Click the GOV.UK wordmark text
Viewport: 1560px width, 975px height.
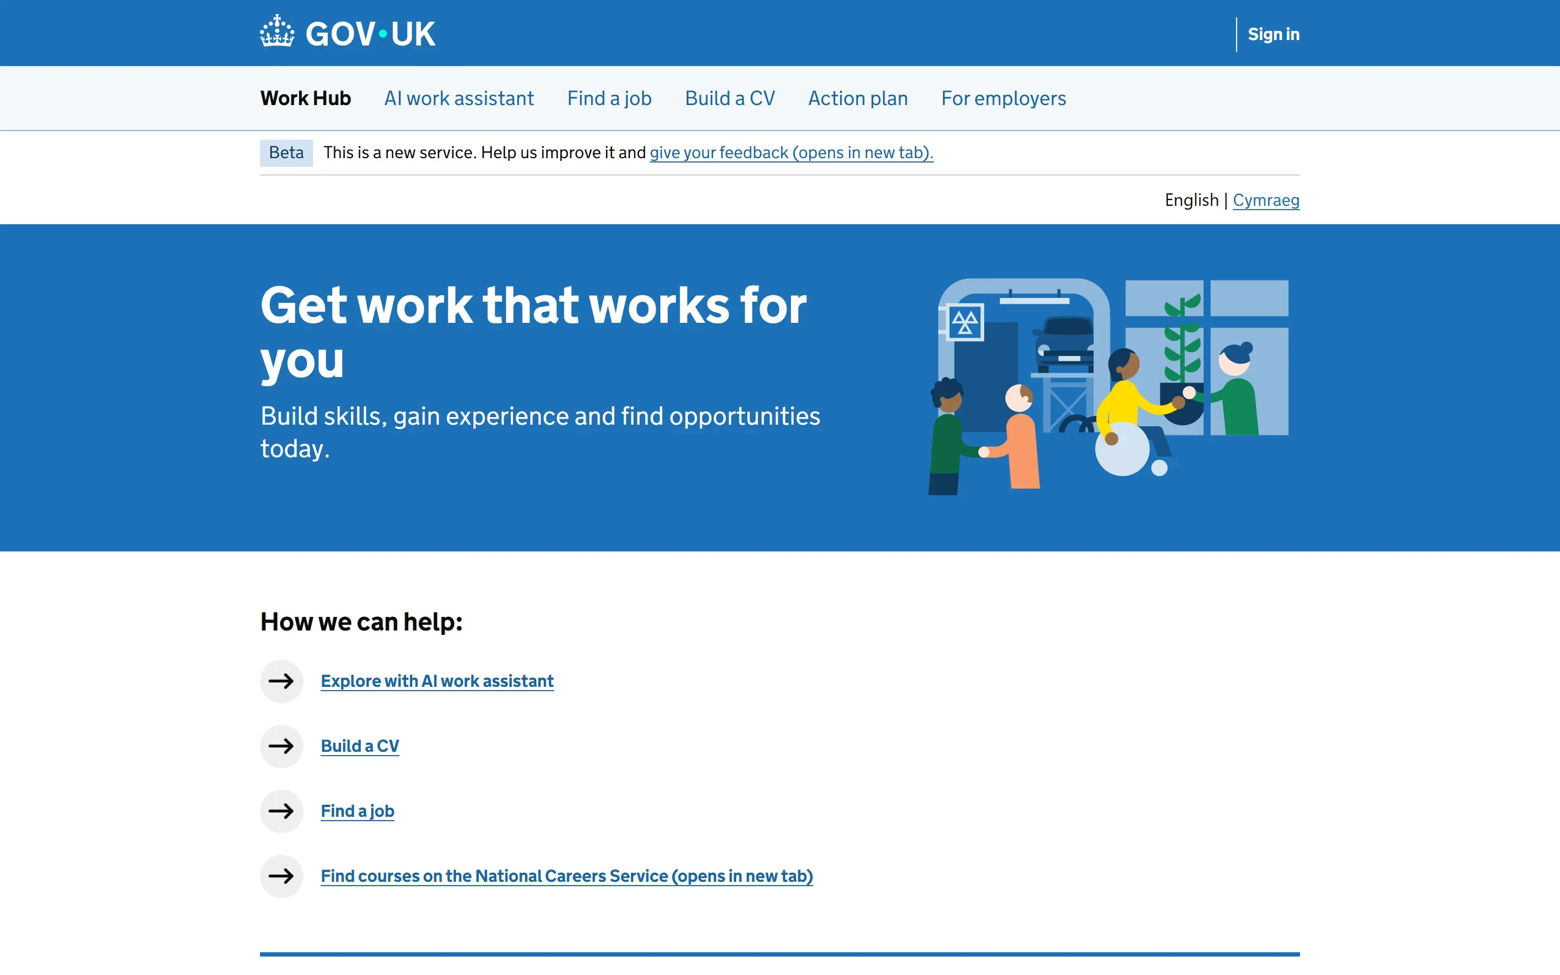tap(370, 34)
